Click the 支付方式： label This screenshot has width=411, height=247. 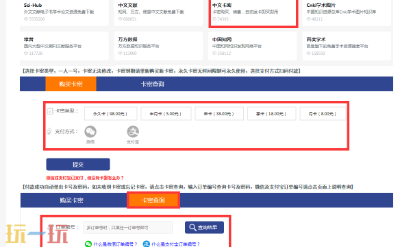click(x=66, y=132)
